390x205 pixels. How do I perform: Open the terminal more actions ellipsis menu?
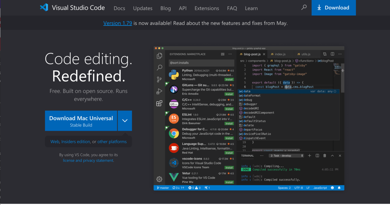click(x=262, y=156)
